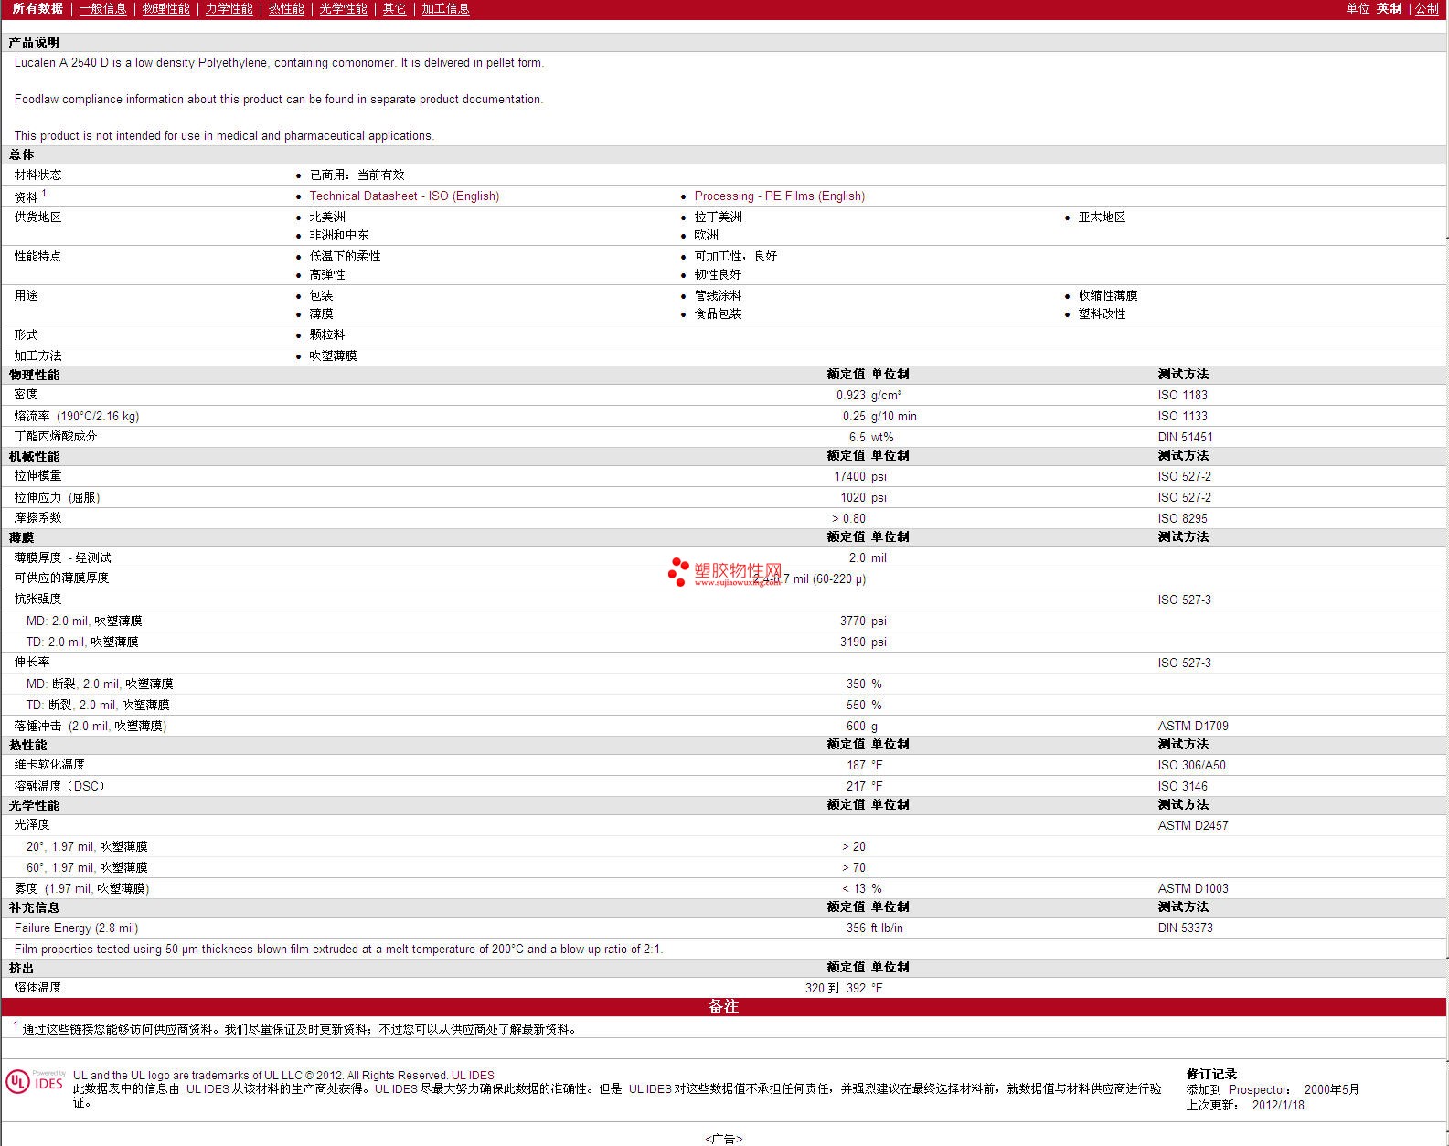
Task: Click the TD tensile strength value 3190
Action: point(853,642)
